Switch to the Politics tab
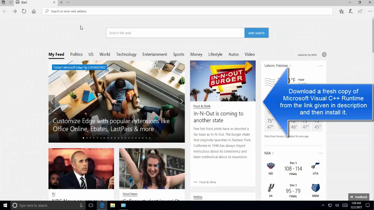Viewport: 374px width, 210px height. pos(76,55)
